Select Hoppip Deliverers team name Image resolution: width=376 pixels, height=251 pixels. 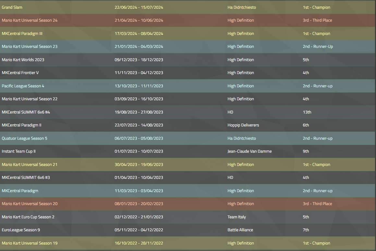point(243,125)
